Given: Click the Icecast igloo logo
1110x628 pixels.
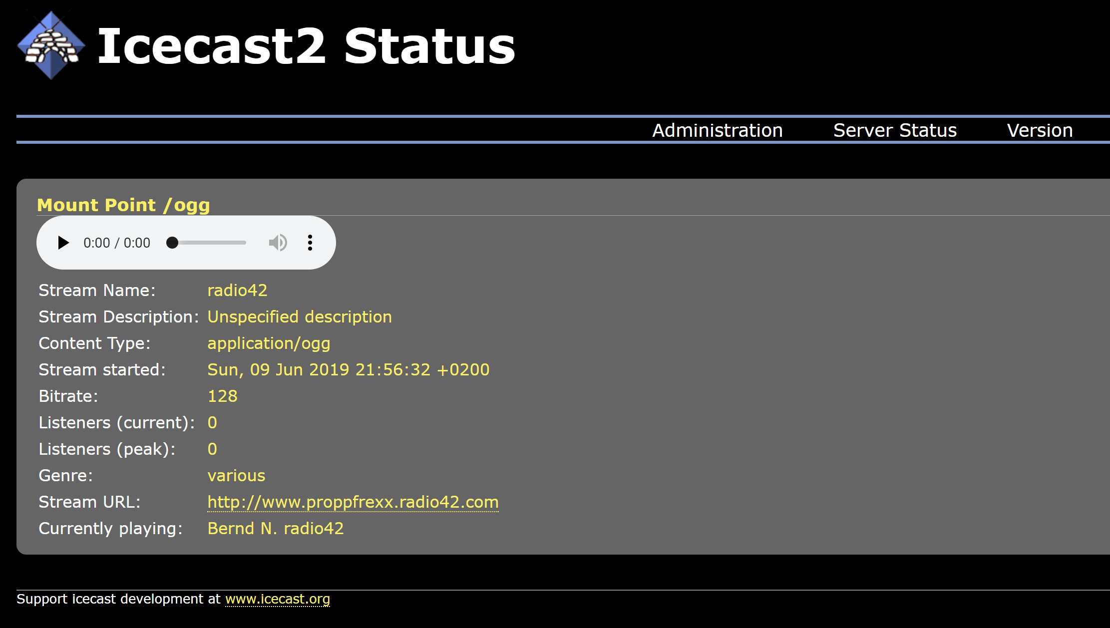Looking at the screenshot, I should [51, 45].
